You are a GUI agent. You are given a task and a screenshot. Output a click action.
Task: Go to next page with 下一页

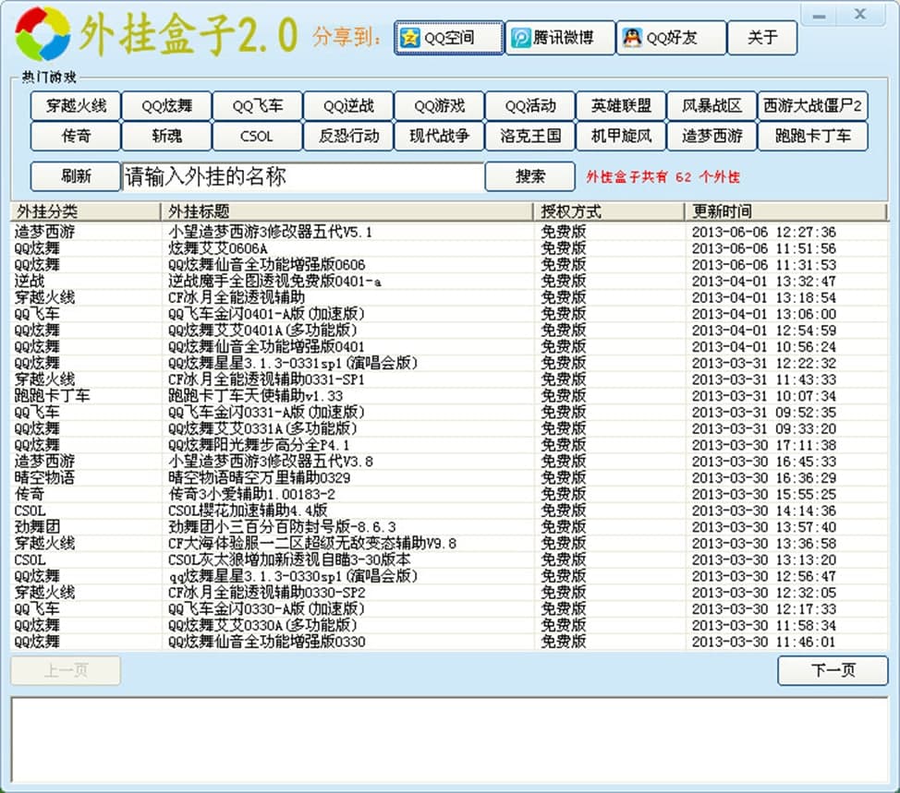pyautogui.click(x=833, y=670)
